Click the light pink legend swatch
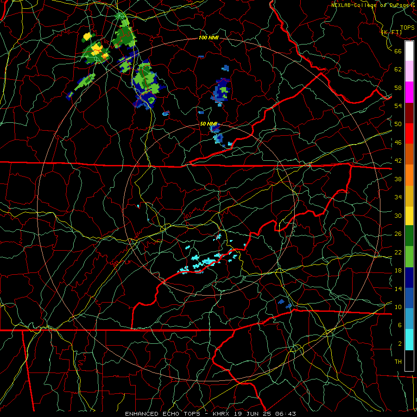This screenshot has height=417, width=417. [409, 71]
